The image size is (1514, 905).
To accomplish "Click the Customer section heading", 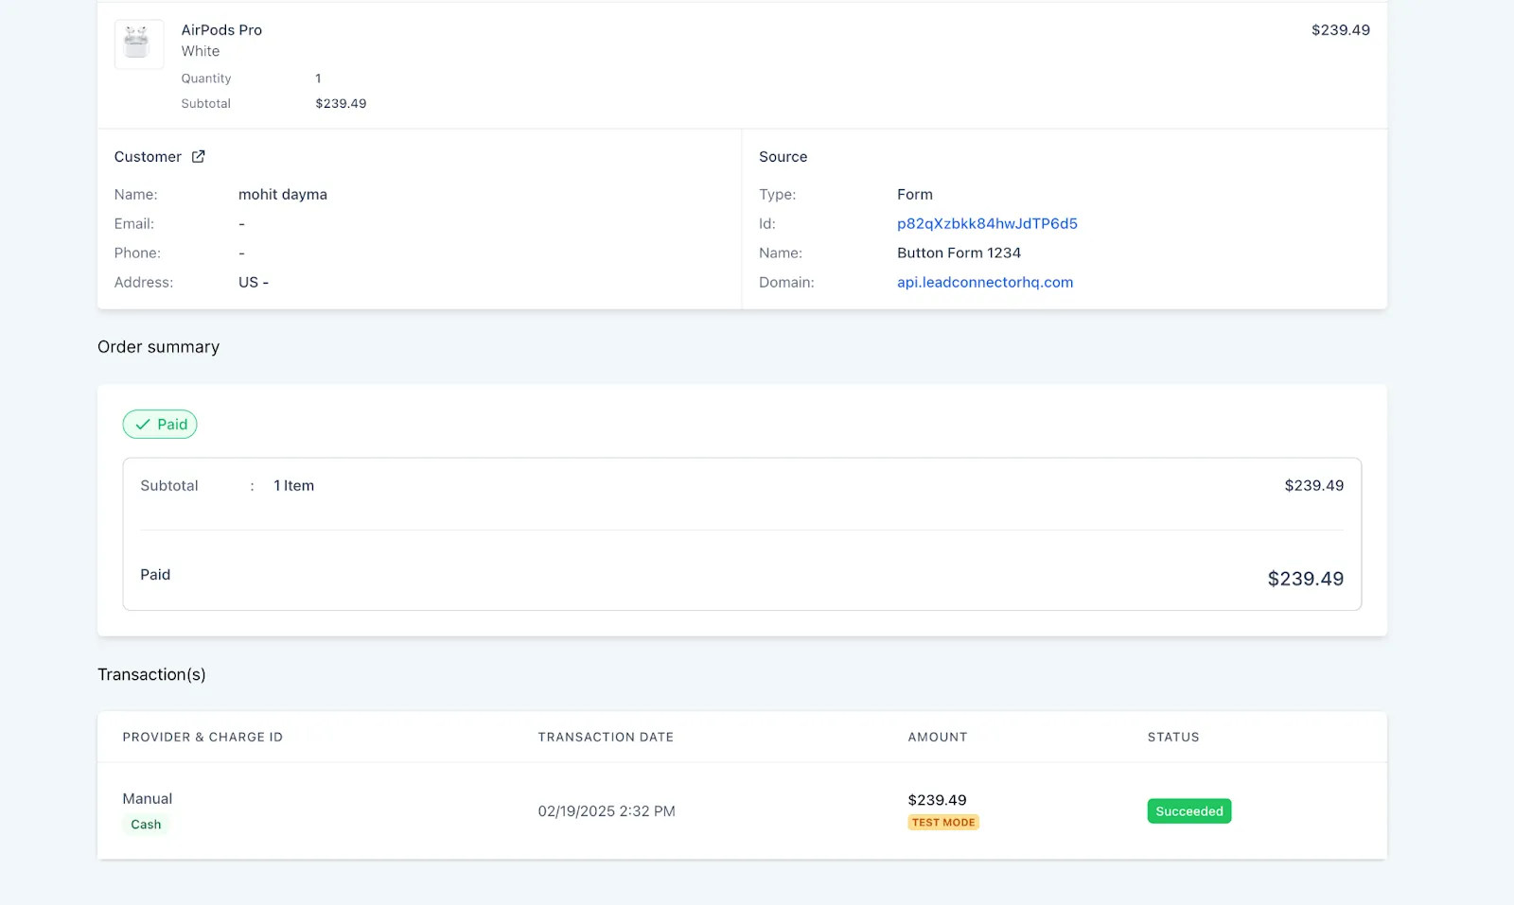I will click(148, 157).
